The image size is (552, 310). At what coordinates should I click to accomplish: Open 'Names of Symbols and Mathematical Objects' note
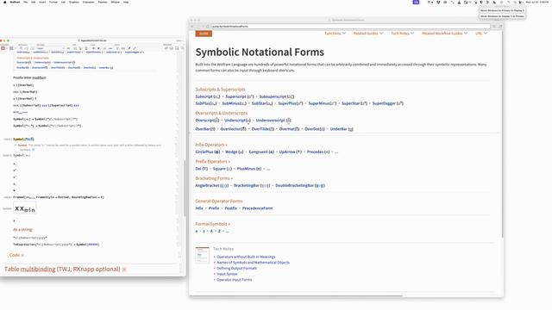pyautogui.click(x=253, y=263)
